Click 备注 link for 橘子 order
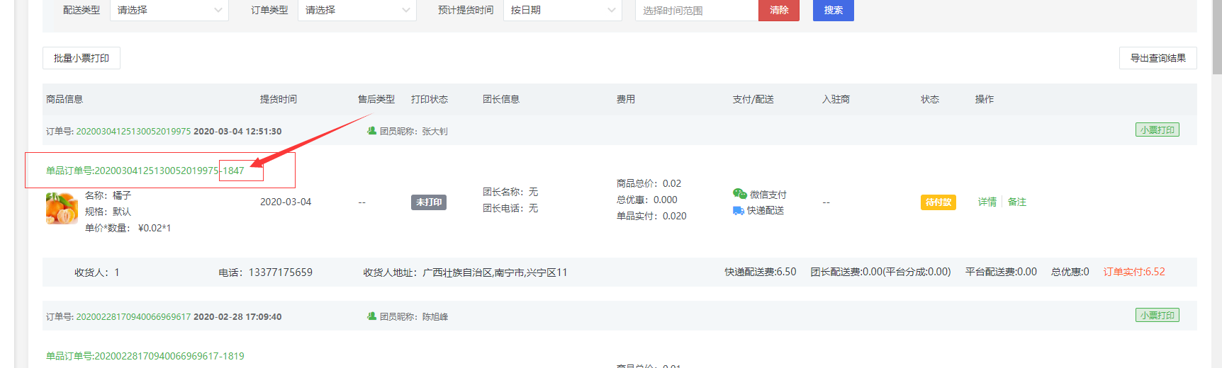 1017,202
